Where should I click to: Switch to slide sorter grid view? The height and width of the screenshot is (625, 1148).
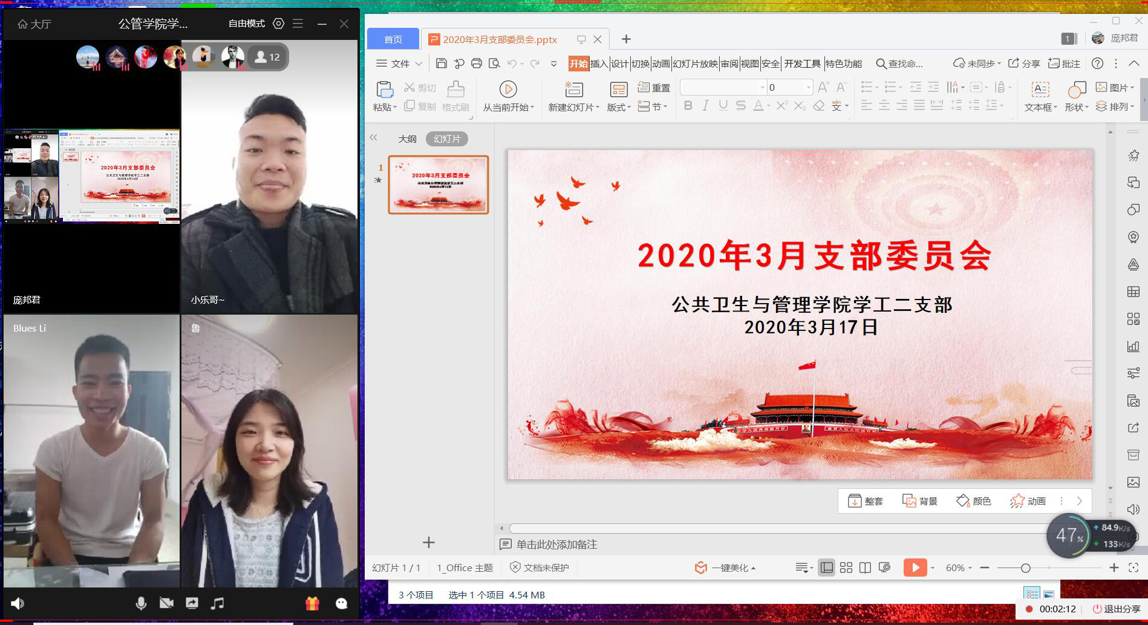click(846, 568)
